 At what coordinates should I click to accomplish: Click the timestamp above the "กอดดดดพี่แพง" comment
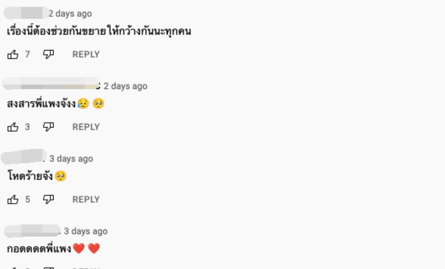tap(86, 231)
